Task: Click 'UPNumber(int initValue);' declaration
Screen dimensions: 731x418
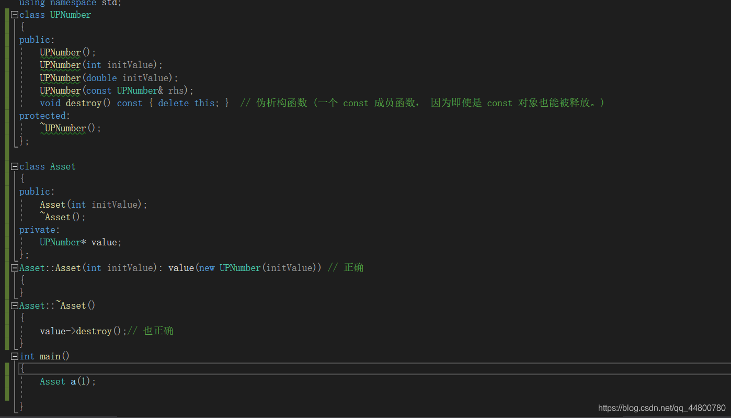Action: pos(101,65)
